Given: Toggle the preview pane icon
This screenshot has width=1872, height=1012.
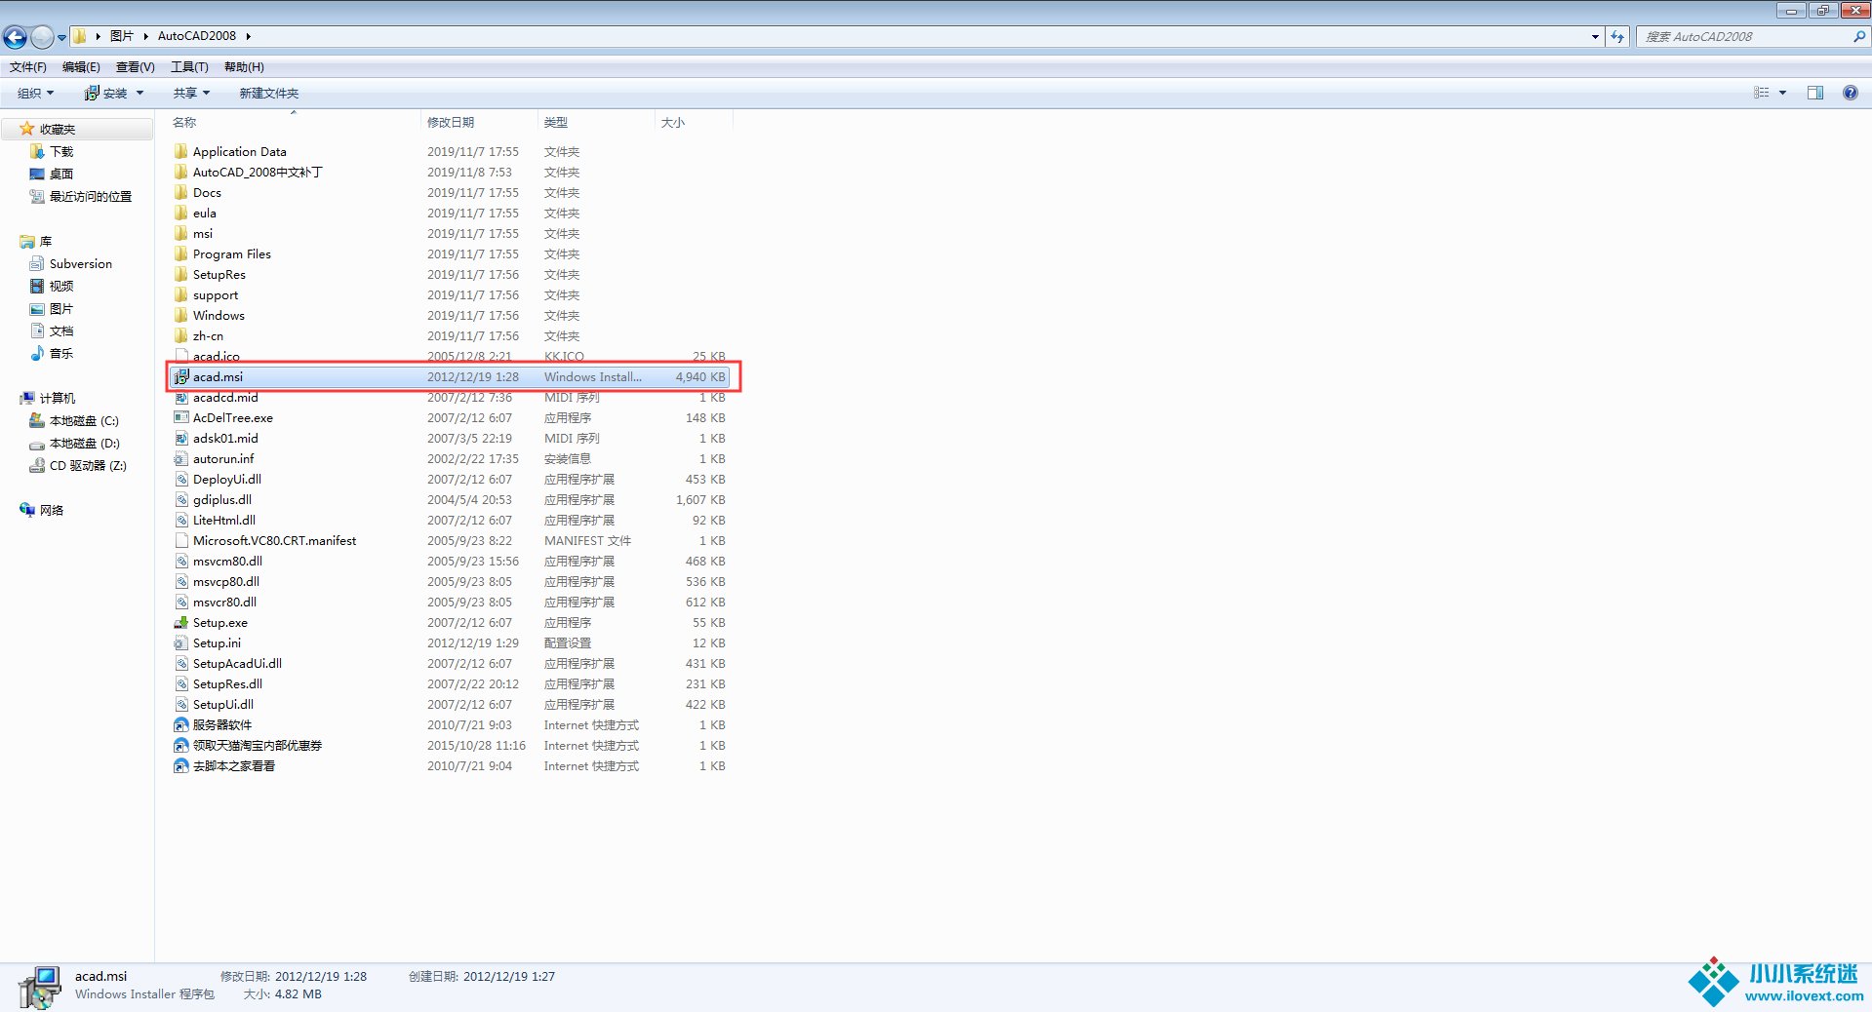Looking at the screenshot, I should click(1814, 93).
